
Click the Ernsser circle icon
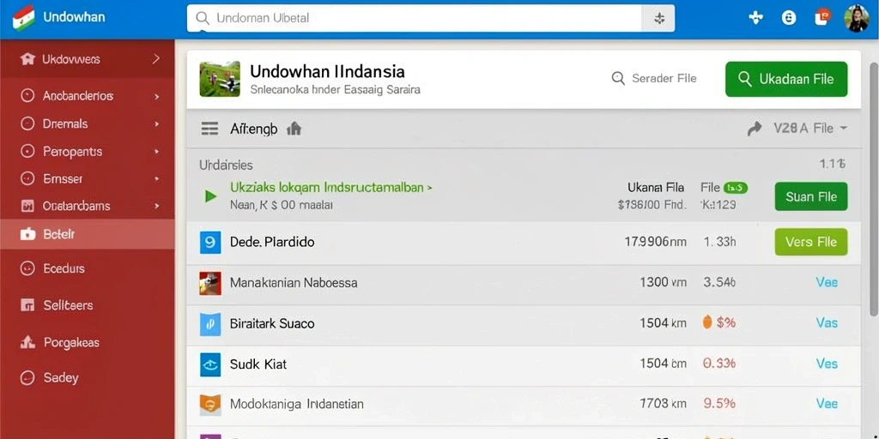[x=27, y=178]
